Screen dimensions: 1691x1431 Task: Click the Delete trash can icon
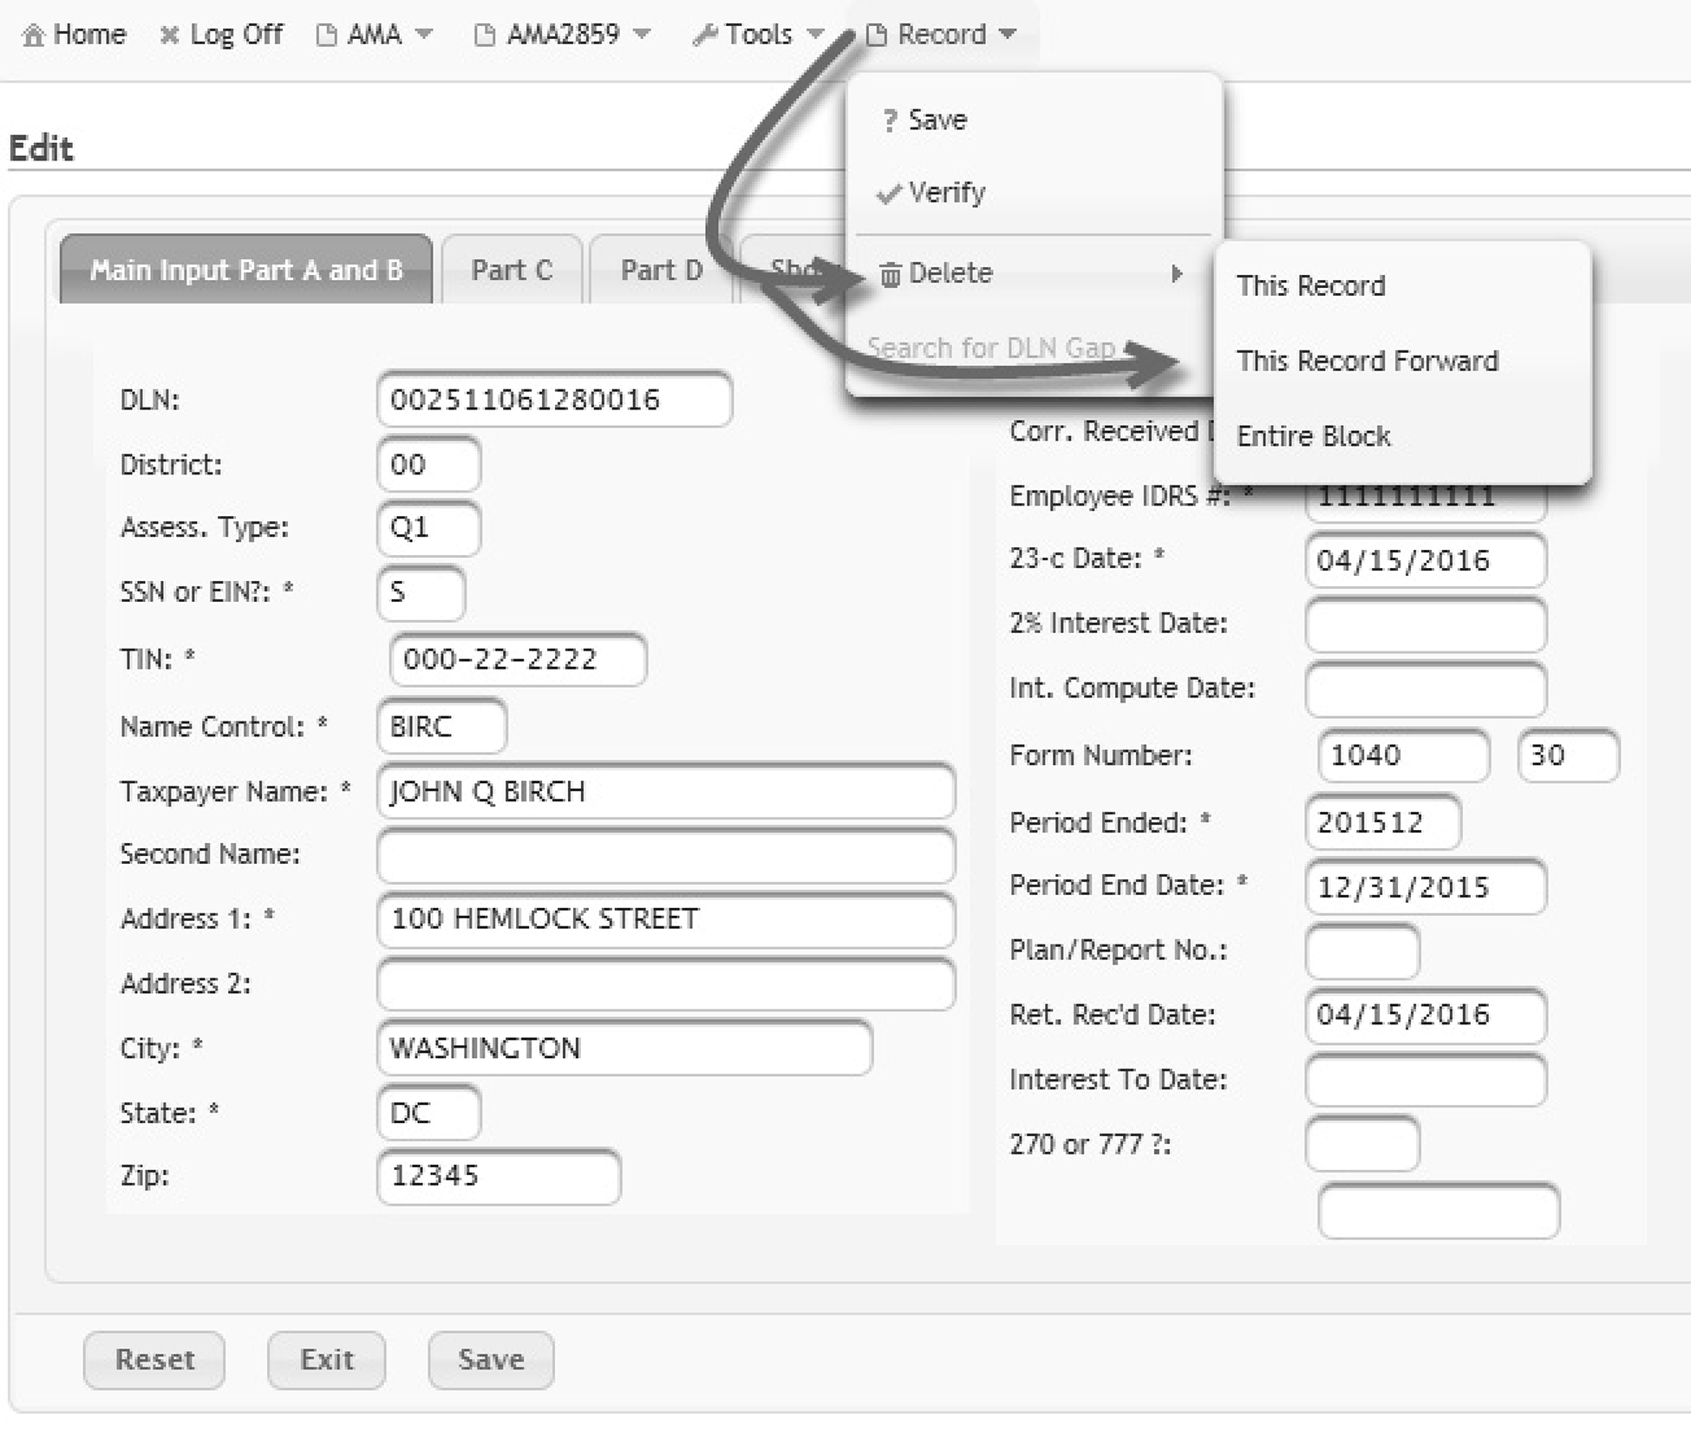click(890, 275)
